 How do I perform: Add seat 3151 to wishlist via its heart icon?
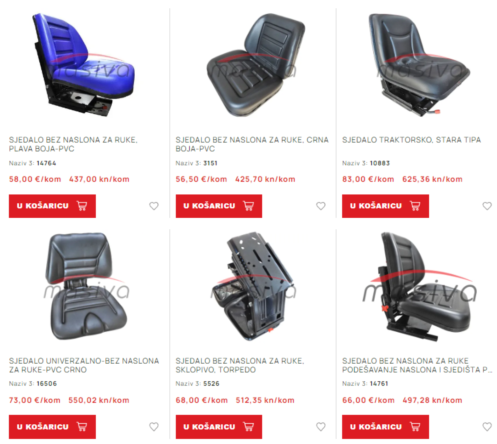[321, 206]
